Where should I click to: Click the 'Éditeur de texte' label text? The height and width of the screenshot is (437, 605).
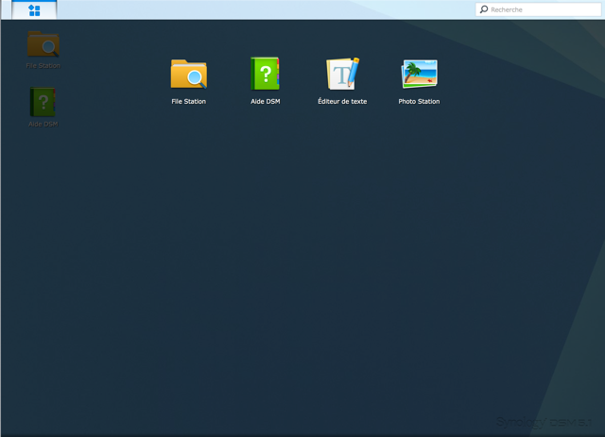pyautogui.click(x=342, y=101)
